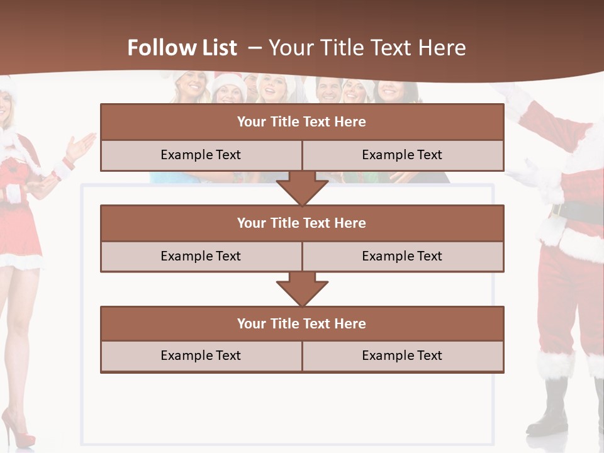This screenshot has width=604, height=453.
Task: Click the right "Example Text" cell in the third table
Action: (x=402, y=355)
